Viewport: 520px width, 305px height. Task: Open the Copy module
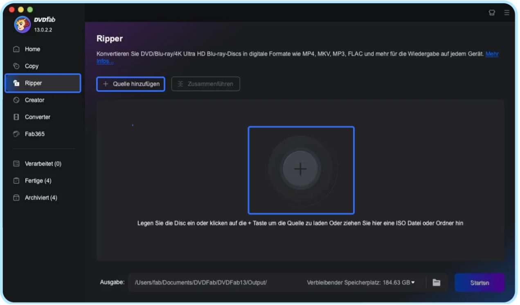tap(32, 66)
